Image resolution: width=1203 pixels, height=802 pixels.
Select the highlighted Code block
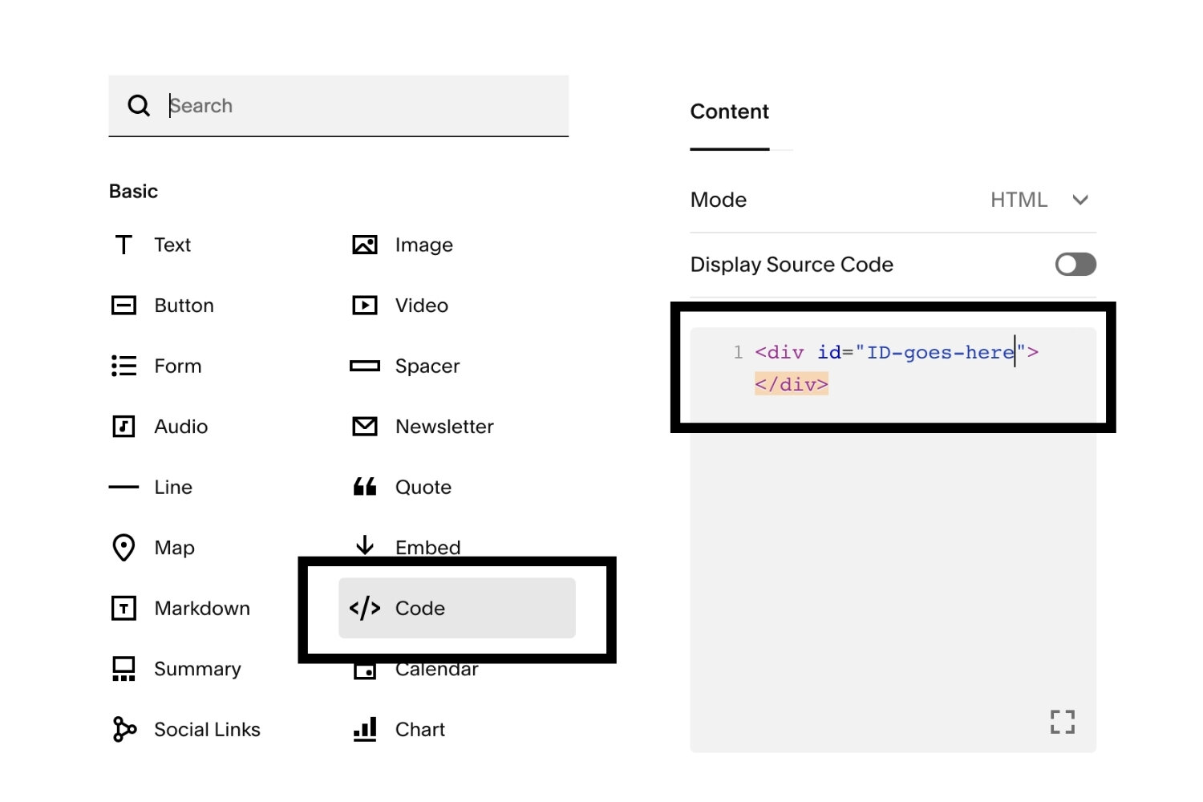pyautogui.click(x=456, y=608)
